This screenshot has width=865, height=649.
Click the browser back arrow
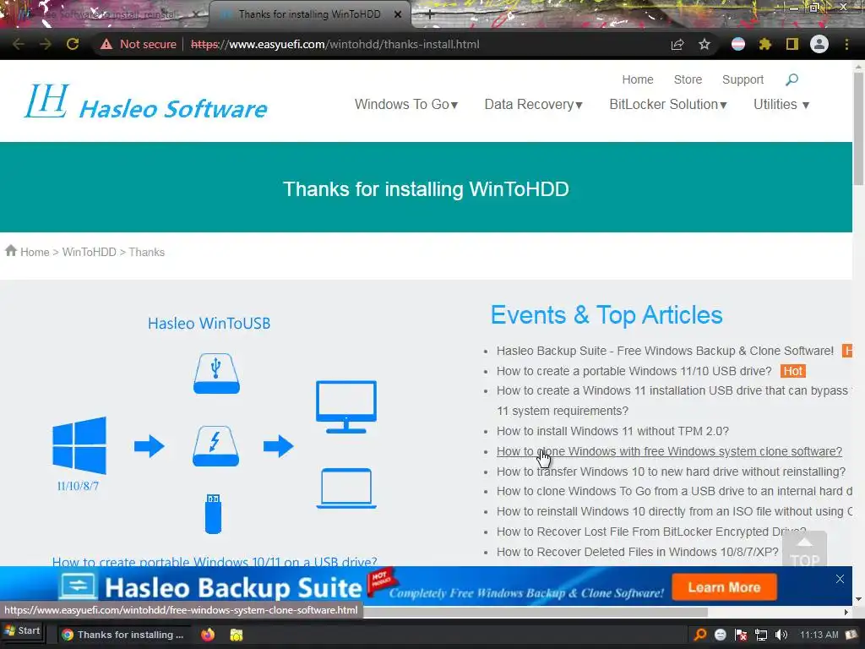(x=19, y=44)
